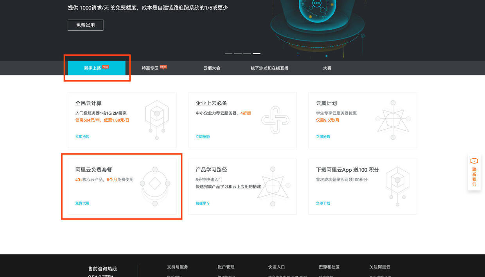Click the 联系我们 vertical text
Viewport: 485px width, 277px height.
click(474, 177)
